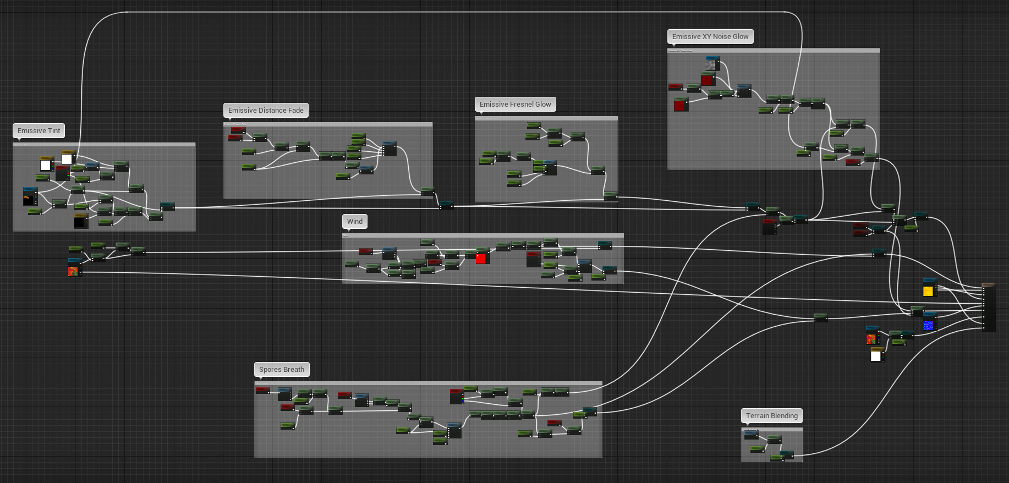
Task: Select the Emissive Tint comment box title bar
Action: coord(104,145)
